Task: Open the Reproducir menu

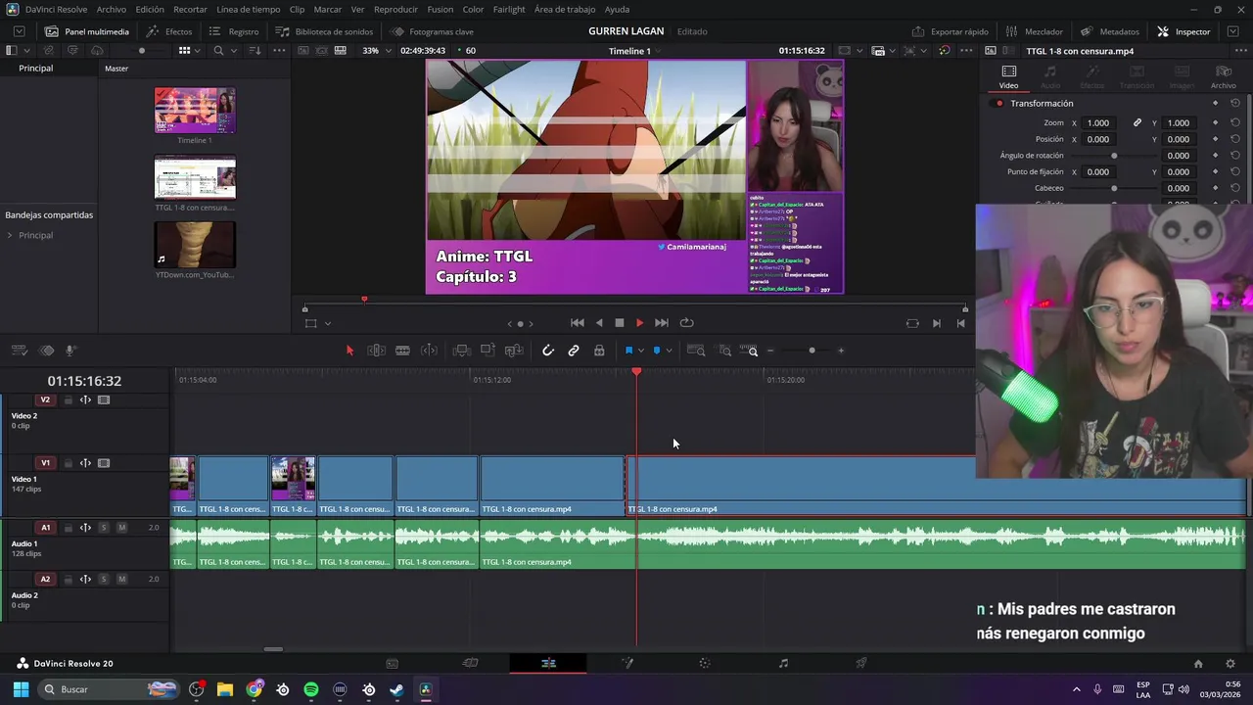Action: point(395,9)
